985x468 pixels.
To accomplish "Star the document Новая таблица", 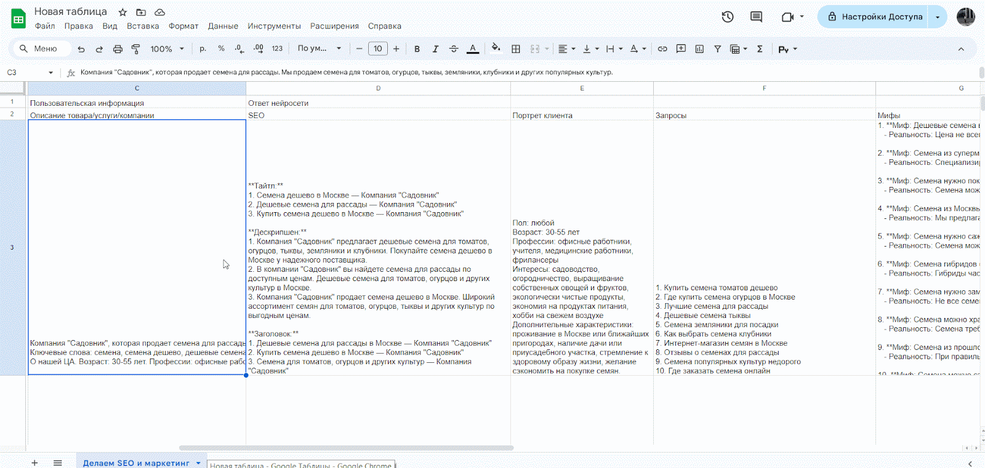I will pos(123,12).
